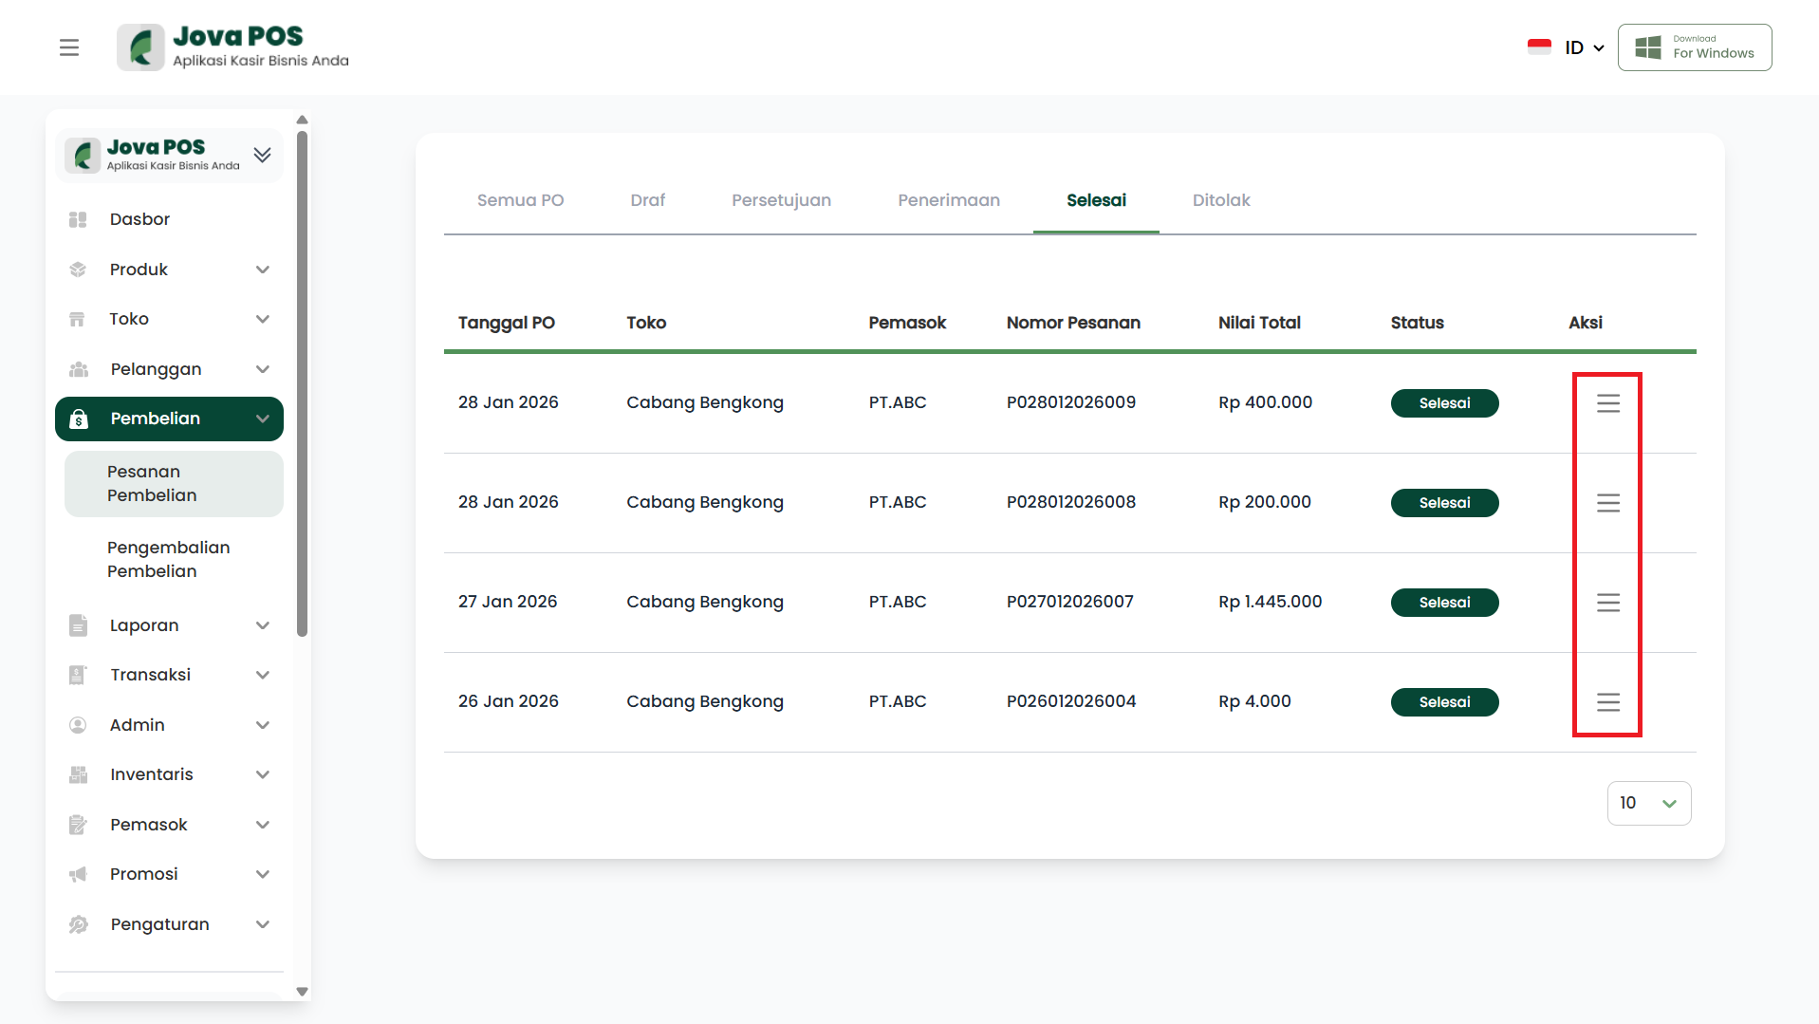Expand the Laporan sidebar menu
The image size is (1819, 1024).
click(x=263, y=625)
